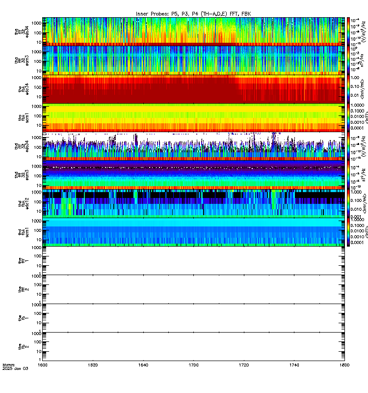Click the "1640" time axis label
The width and height of the screenshot is (368, 393).
[x=143, y=365]
